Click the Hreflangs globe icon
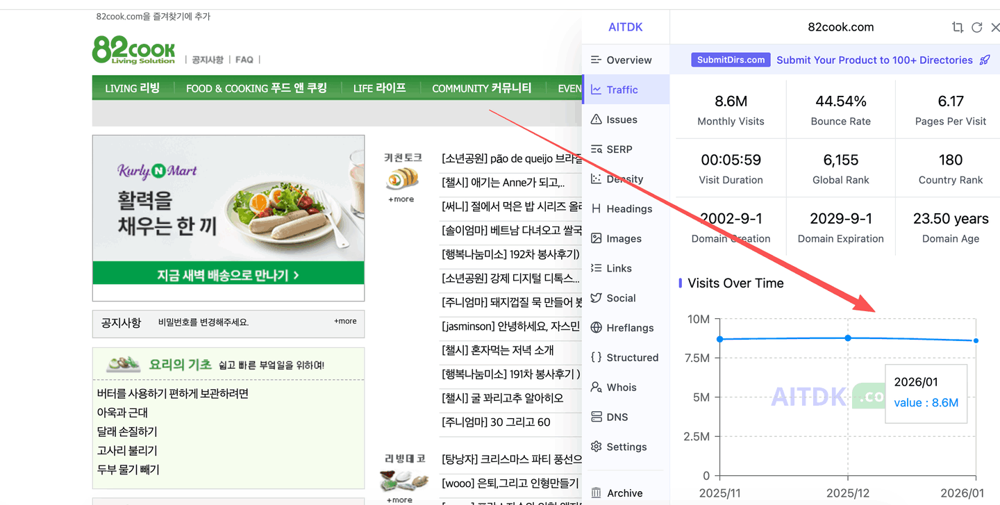Image resolution: width=1000 pixels, height=505 pixels. click(596, 328)
